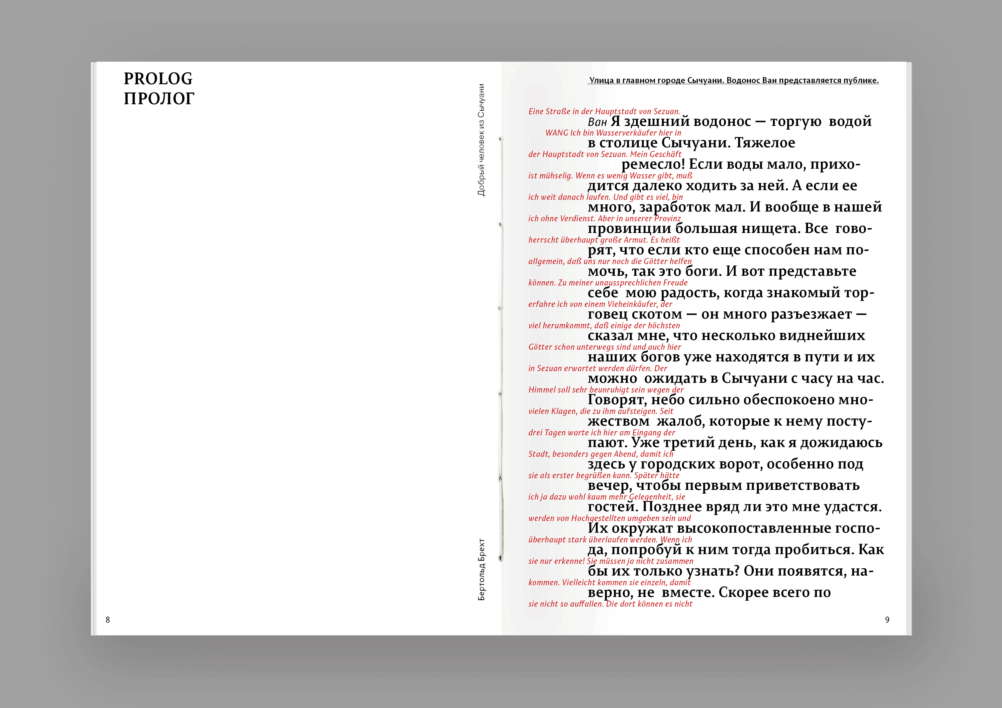
Task: Click the line говец скотом — он много разъезжает
Action: coord(727,314)
